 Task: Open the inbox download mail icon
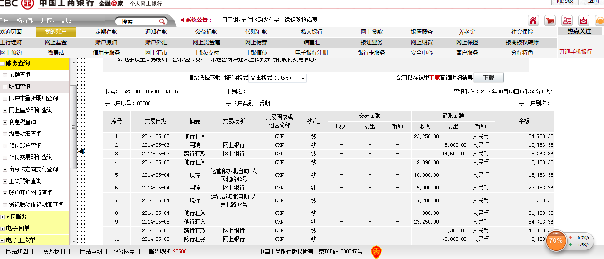point(584,21)
